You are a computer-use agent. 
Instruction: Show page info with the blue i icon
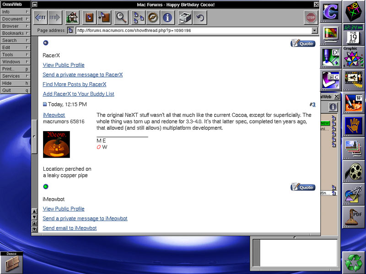point(167,17)
